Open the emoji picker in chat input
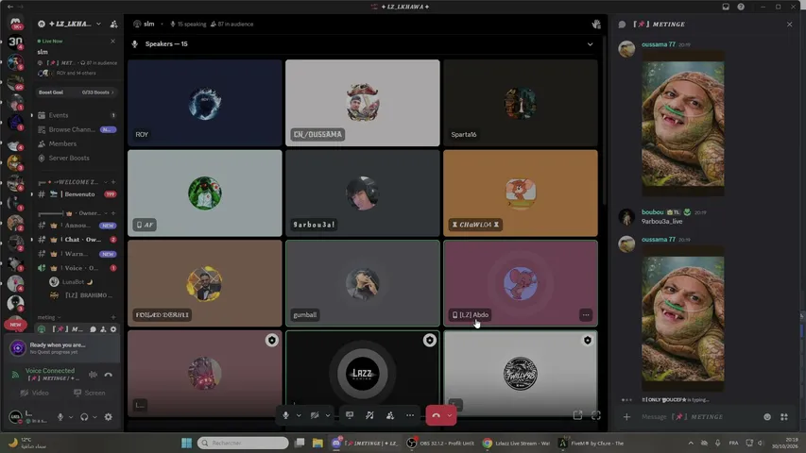 pyautogui.click(x=767, y=417)
